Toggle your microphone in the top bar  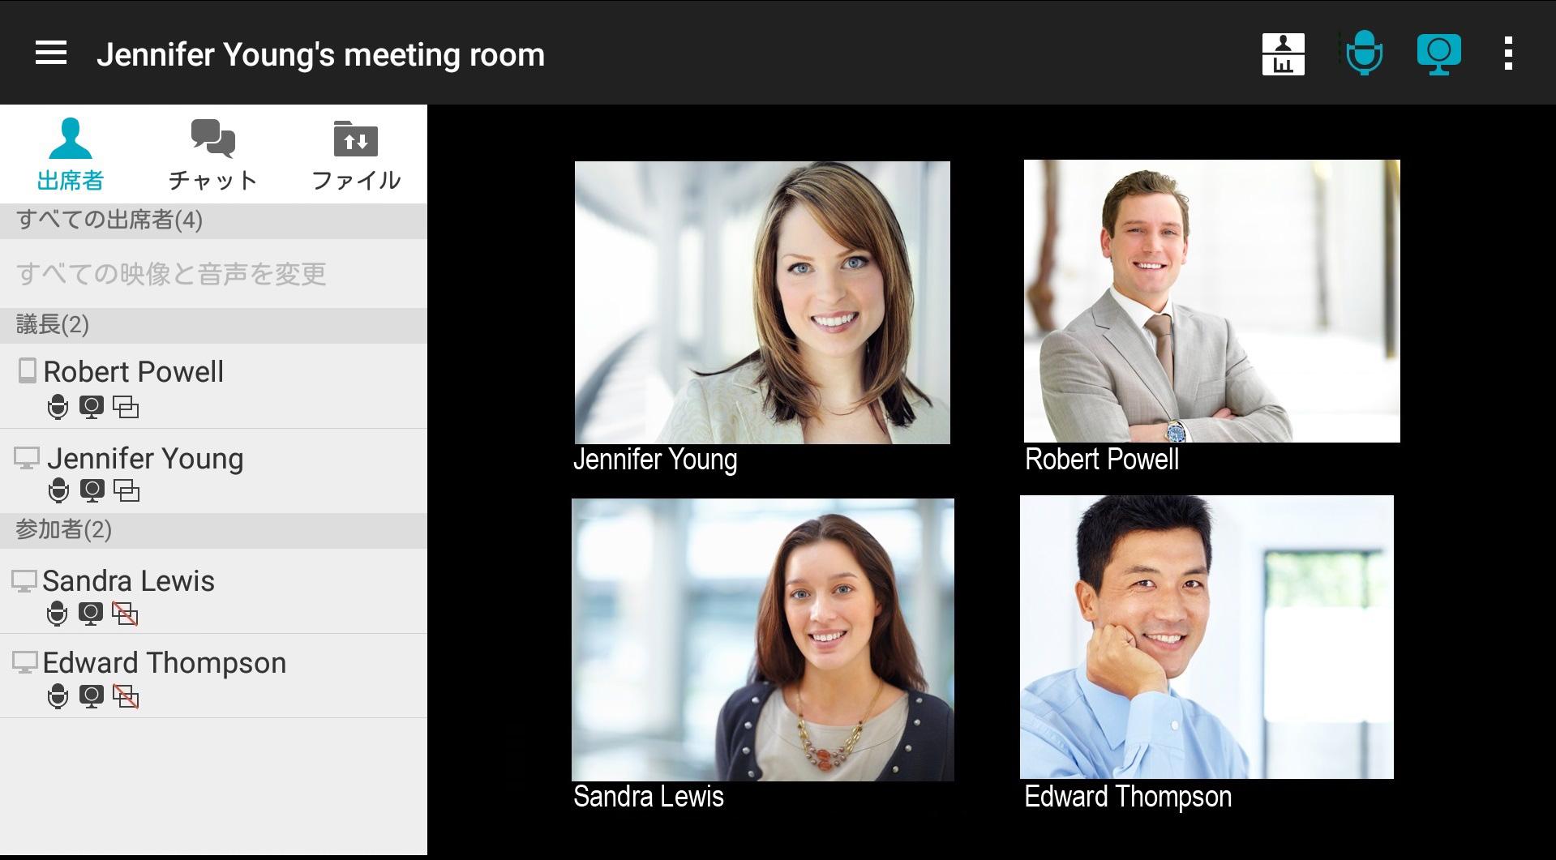1364,53
